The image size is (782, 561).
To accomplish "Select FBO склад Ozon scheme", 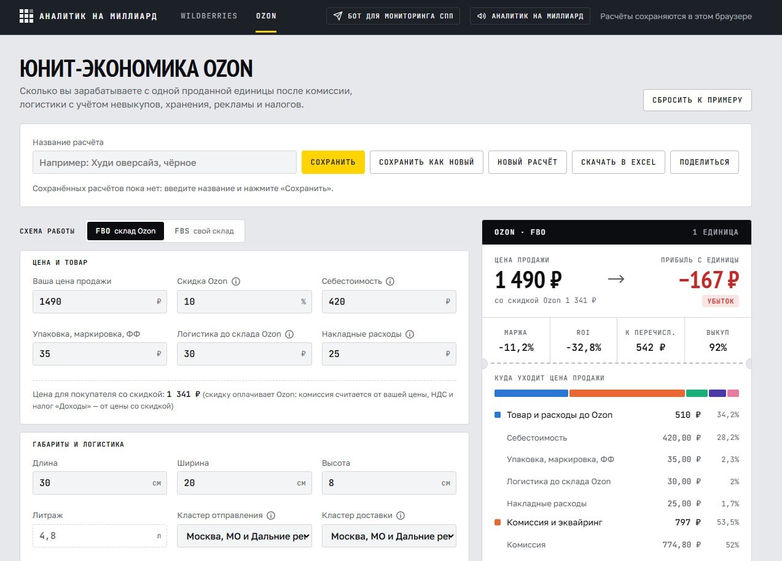I will [x=126, y=231].
